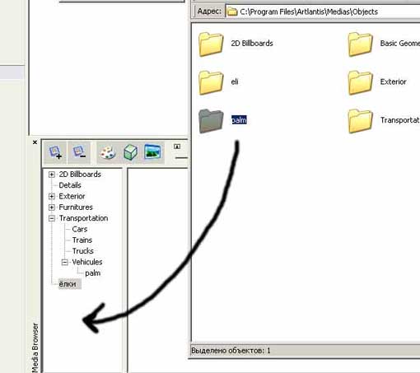Expand the 2D Billboards tree node

pyautogui.click(x=52, y=175)
